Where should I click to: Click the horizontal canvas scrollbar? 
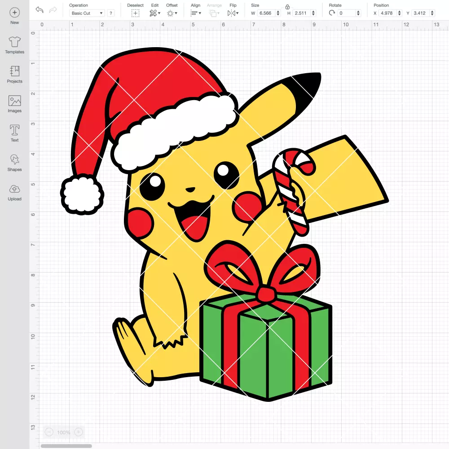pyautogui.click(x=66, y=446)
